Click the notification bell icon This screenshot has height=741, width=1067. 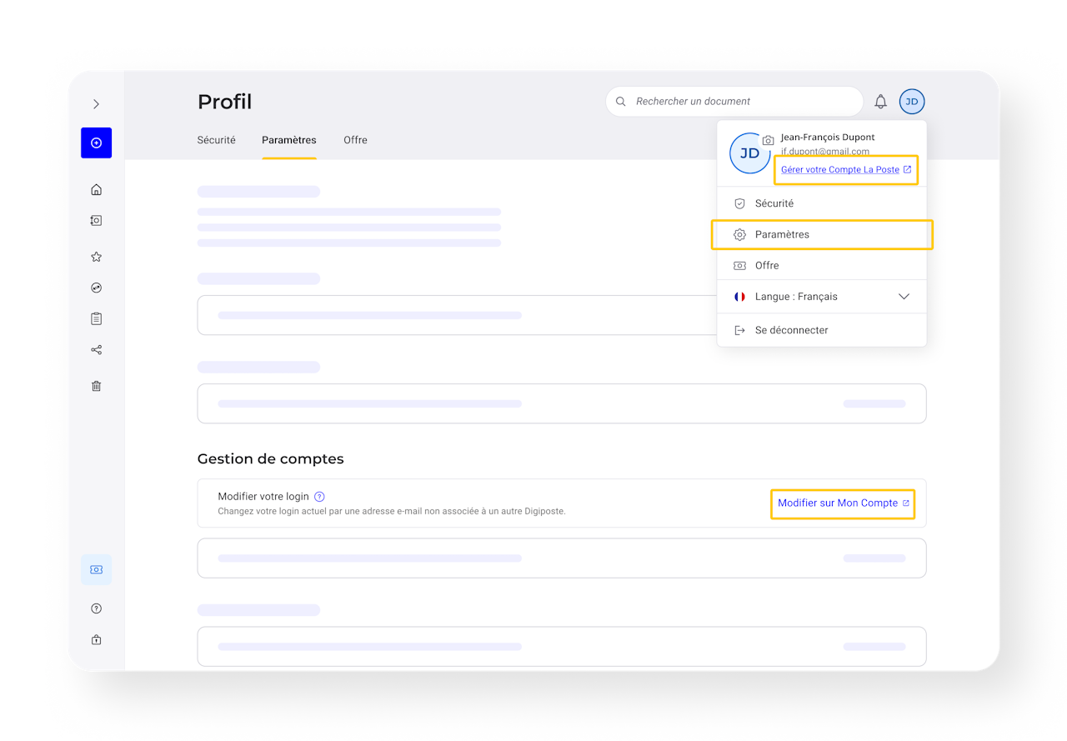(x=880, y=102)
